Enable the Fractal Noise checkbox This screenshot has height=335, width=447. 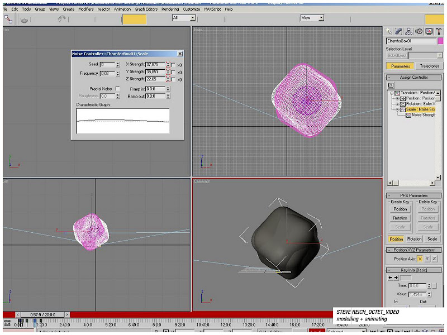(x=117, y=89)
